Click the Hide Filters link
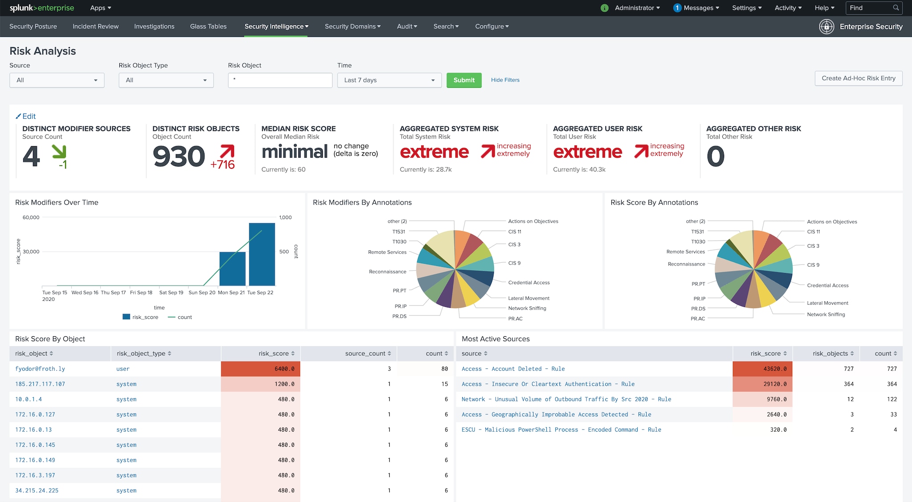 coord(505,80)
